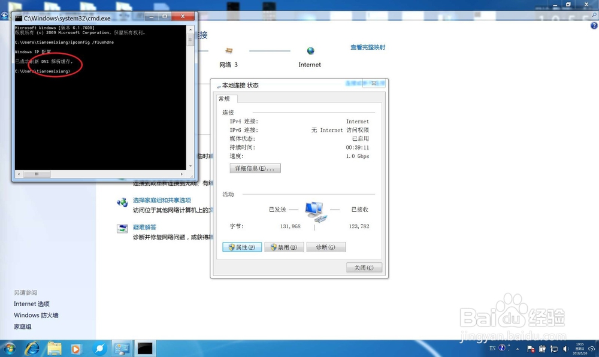
Task: Open 查看完整映射 link
Action: click(x=368, y=47)
